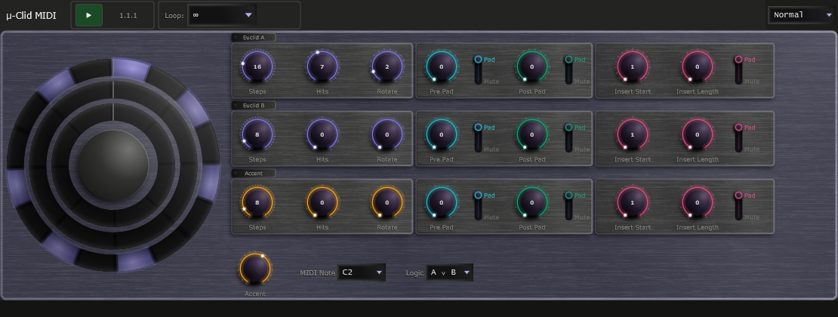Open the MIDI Note C2 dropdown
Image resolution: width=838 pixels, height=317 pixels.
tap(362, 272)
